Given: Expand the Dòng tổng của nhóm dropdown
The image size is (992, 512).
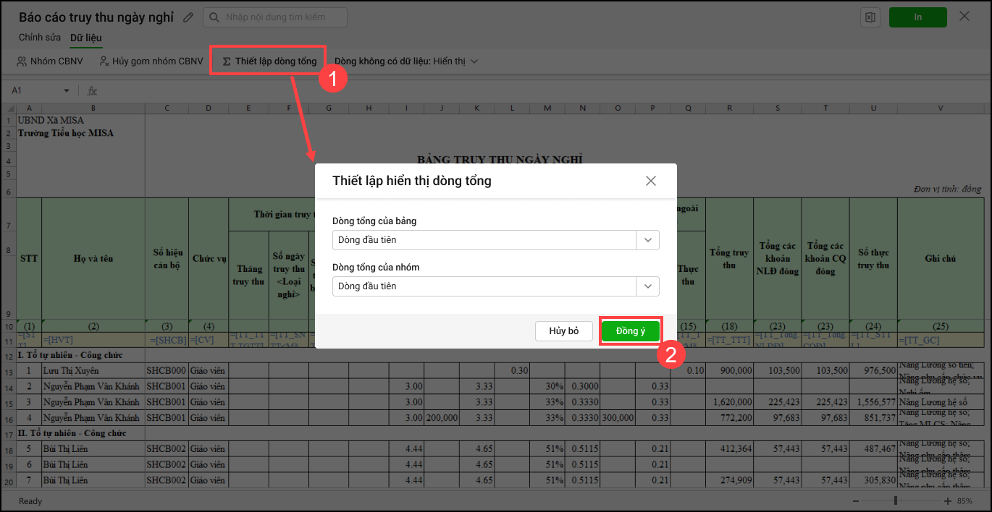Looking at the screenshot, I should [647, 286].
